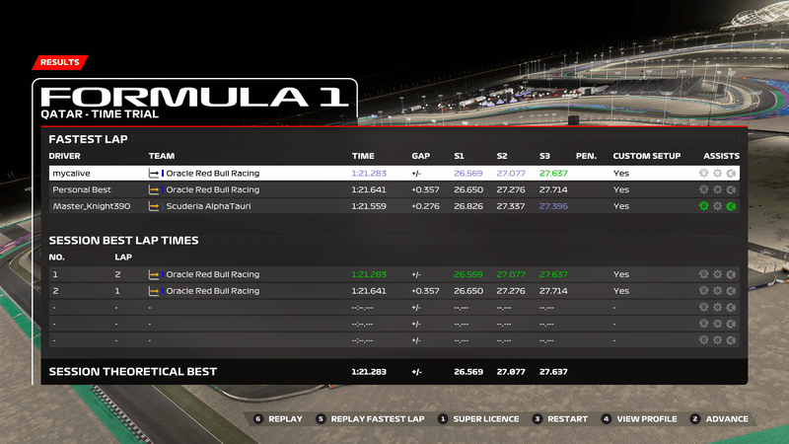Click the traction control assist icon in mycalive row
This screenshot has width=789, height=444.
pyautogui.click(x=703, y=174)
